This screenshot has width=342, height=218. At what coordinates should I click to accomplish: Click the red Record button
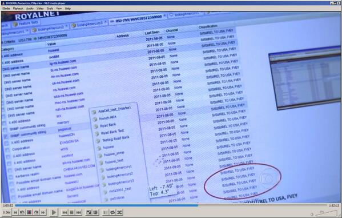[29, 212]
